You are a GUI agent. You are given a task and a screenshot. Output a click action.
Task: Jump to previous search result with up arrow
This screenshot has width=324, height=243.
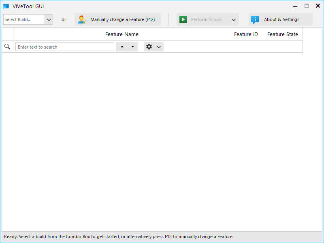click(122, 47)
